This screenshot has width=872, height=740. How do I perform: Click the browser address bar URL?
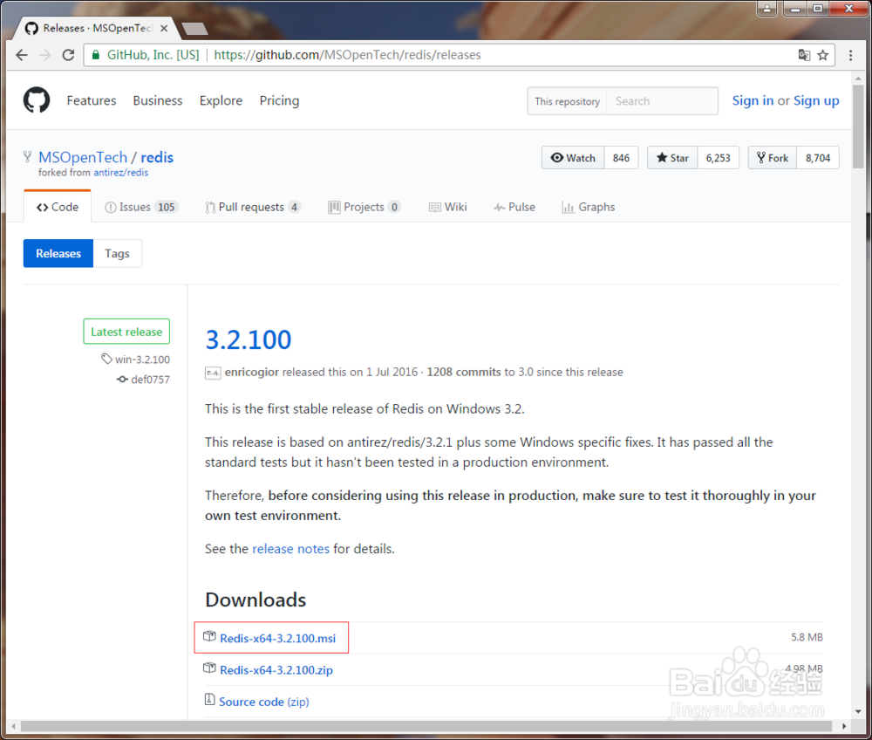coord(348,55)
